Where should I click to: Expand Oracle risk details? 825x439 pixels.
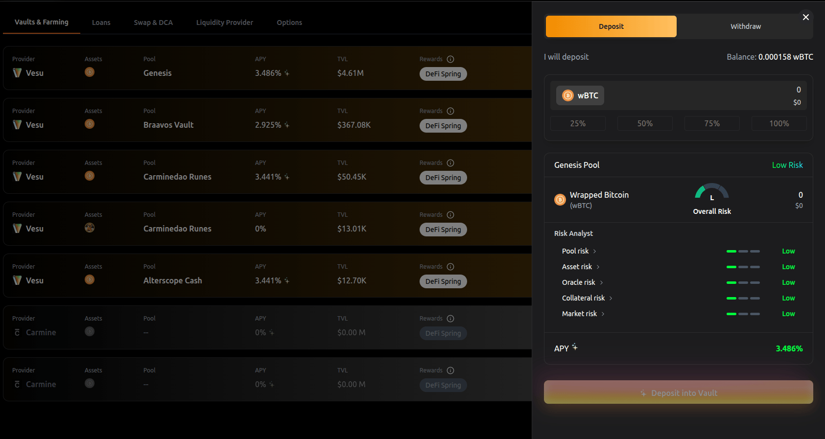583,282
